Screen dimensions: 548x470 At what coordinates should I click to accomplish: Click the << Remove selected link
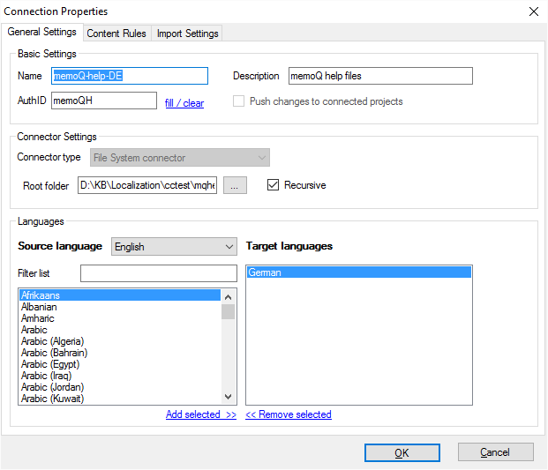point(289,414)
